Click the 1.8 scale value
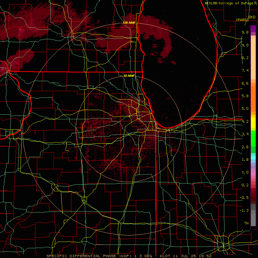 pyautogui.click(x=245, y=160)
